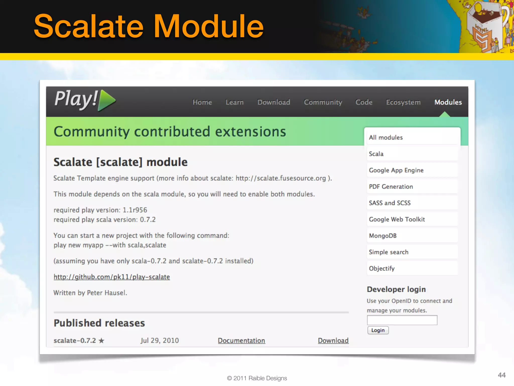Screen dimensions: 514x386
Task: Open the Google Web Toolkit module
Action: coord(412,219)
